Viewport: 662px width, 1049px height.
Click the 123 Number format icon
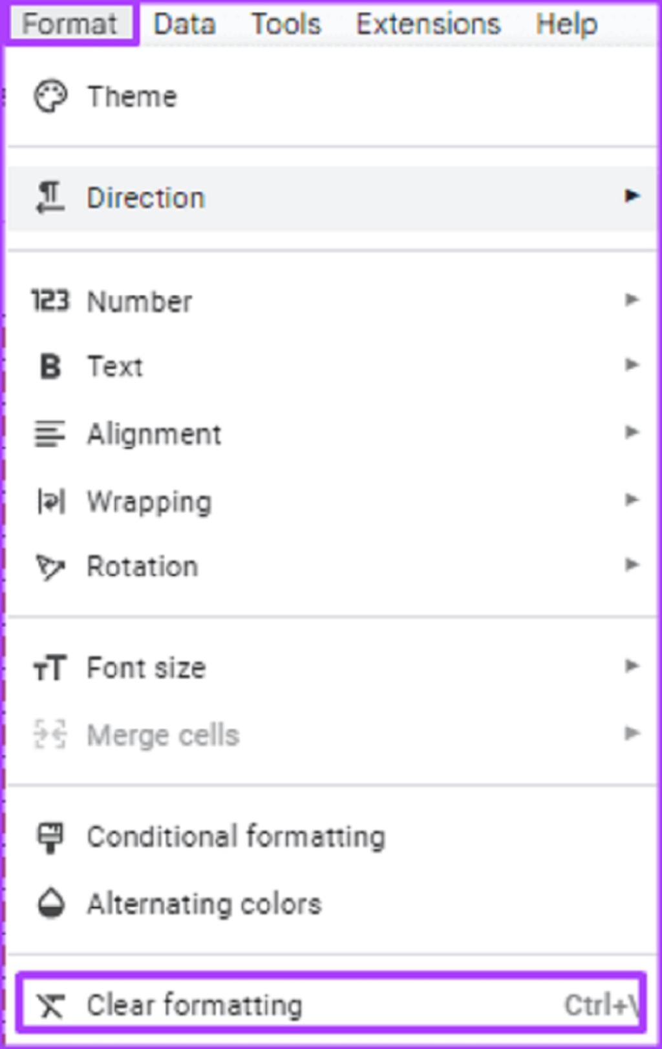50,301
